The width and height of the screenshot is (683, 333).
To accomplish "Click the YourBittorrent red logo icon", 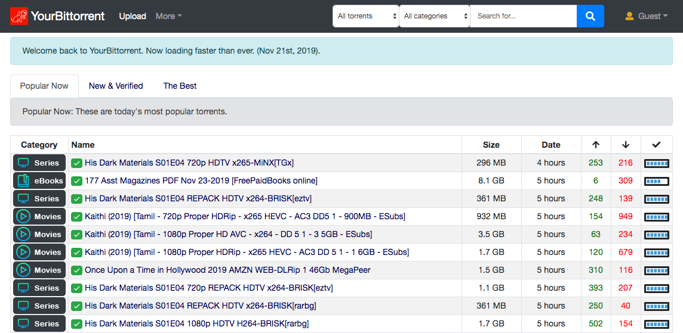I will click(x=19, y=16).
